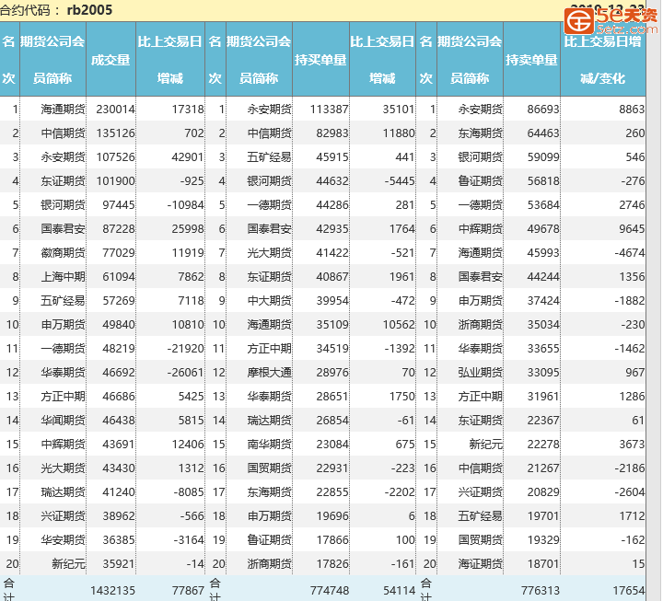Click short position value 59099
This screenshot has height=601, width=663.
click(x=543, y=157)
